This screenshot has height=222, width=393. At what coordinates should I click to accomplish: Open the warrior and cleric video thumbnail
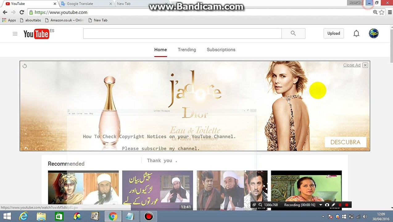click(x=83, y=190)
